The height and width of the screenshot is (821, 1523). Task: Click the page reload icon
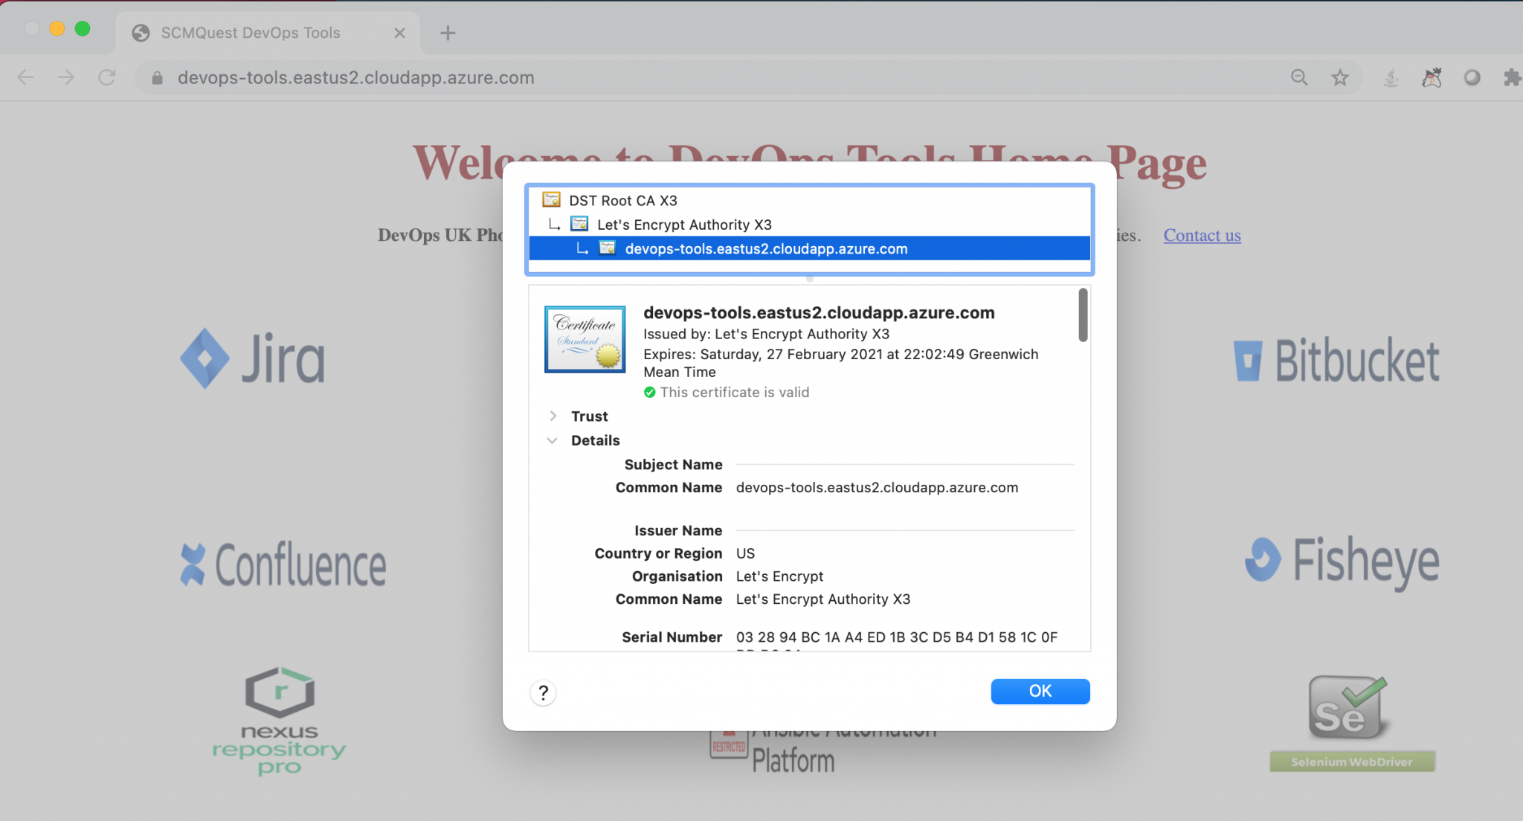tap(106, 77)
